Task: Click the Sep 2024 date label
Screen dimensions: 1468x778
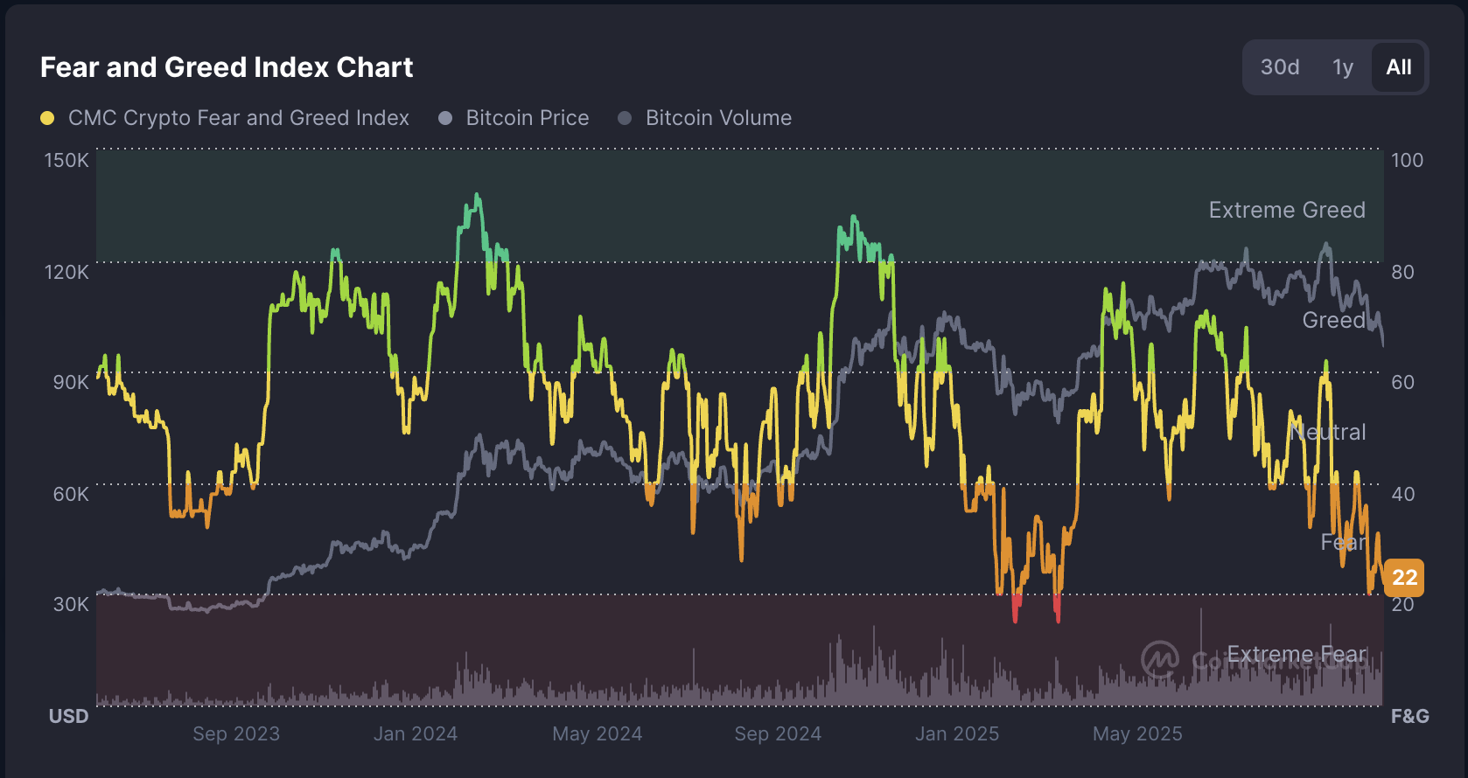Action: pyautogui.click(x=777, y=733)
